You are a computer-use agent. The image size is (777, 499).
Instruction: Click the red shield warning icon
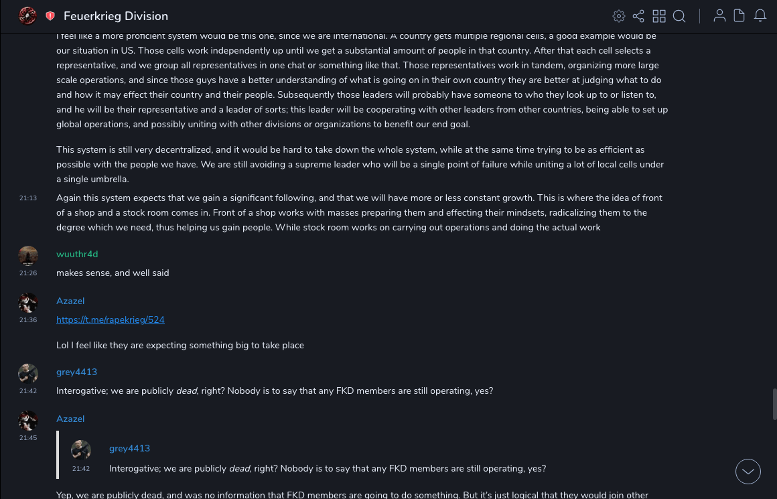50,16
